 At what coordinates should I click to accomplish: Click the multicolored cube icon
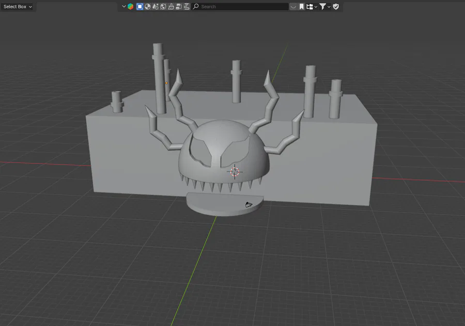click(131, 7)
